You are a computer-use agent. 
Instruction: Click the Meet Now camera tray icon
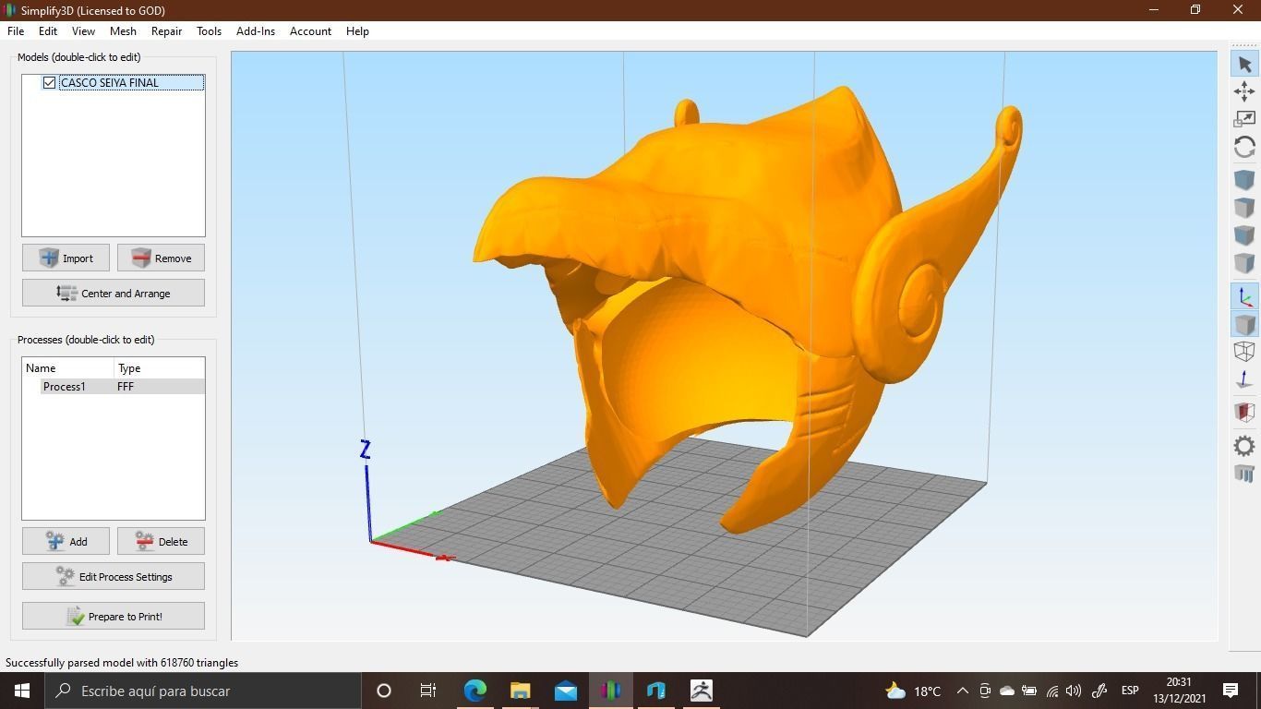985,691
